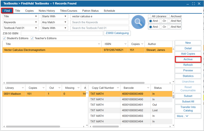Click the Search the Testbook Feld 01 field
This screenshot has height=131, width=204.
pos(100,28)
